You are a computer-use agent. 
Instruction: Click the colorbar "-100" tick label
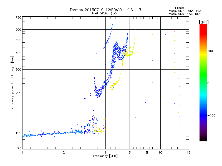[211, 115]
